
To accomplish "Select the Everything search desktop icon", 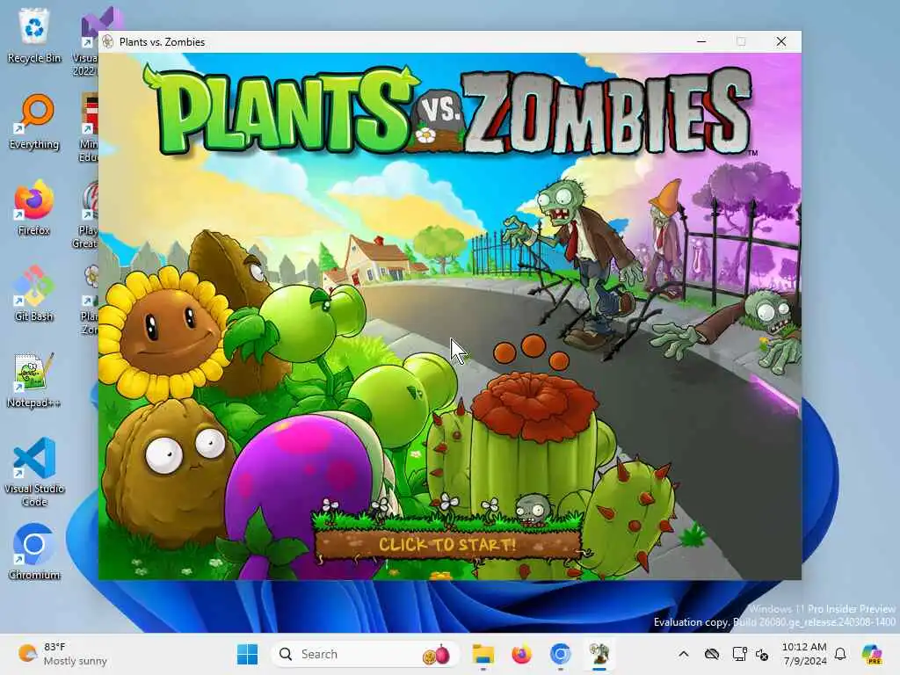I will (34, 121).
